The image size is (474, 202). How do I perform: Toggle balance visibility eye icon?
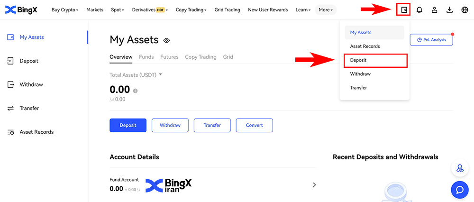pos(166,41)
